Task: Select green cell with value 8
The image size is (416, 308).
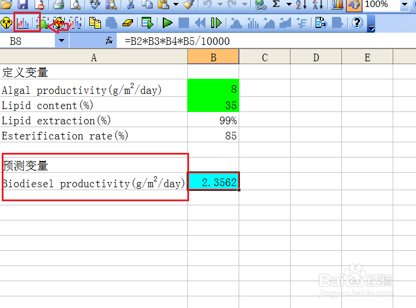Action: [214, 88]
